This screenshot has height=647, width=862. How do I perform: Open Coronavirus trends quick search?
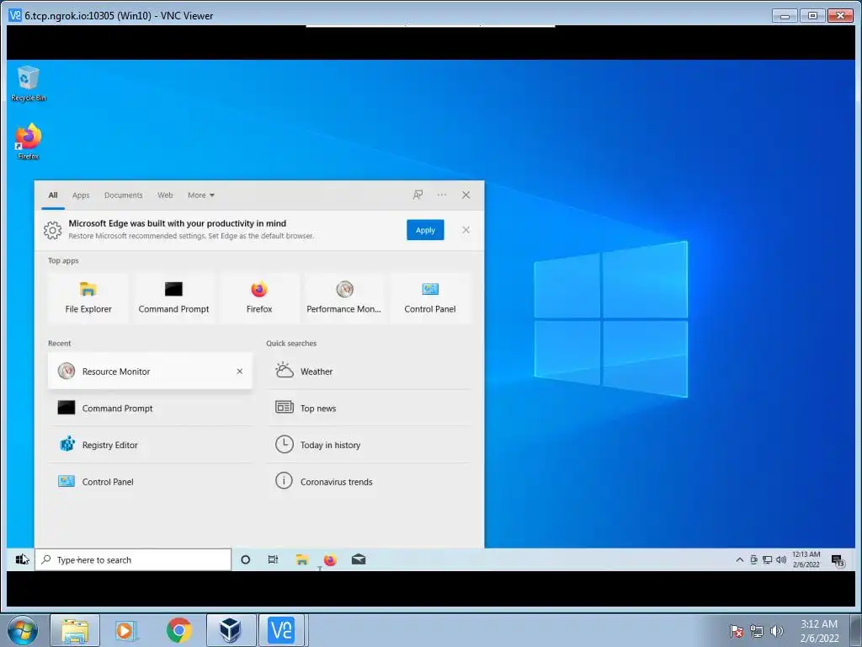tap(369, 481)
